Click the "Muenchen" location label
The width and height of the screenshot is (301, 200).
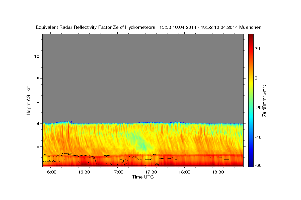pyautogui.click(x=250, y=27)
